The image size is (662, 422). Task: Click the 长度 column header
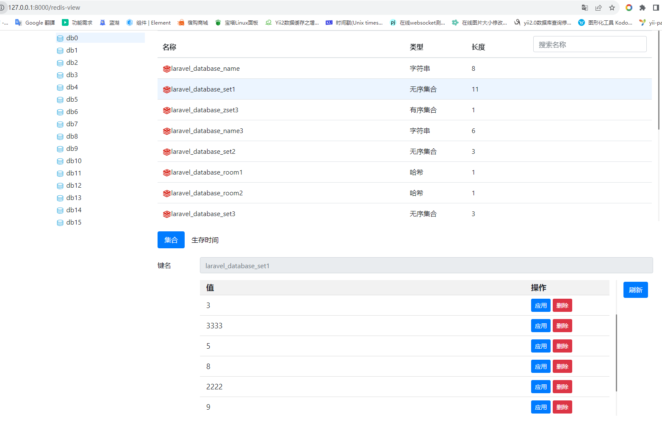click(x=478, y=47)
